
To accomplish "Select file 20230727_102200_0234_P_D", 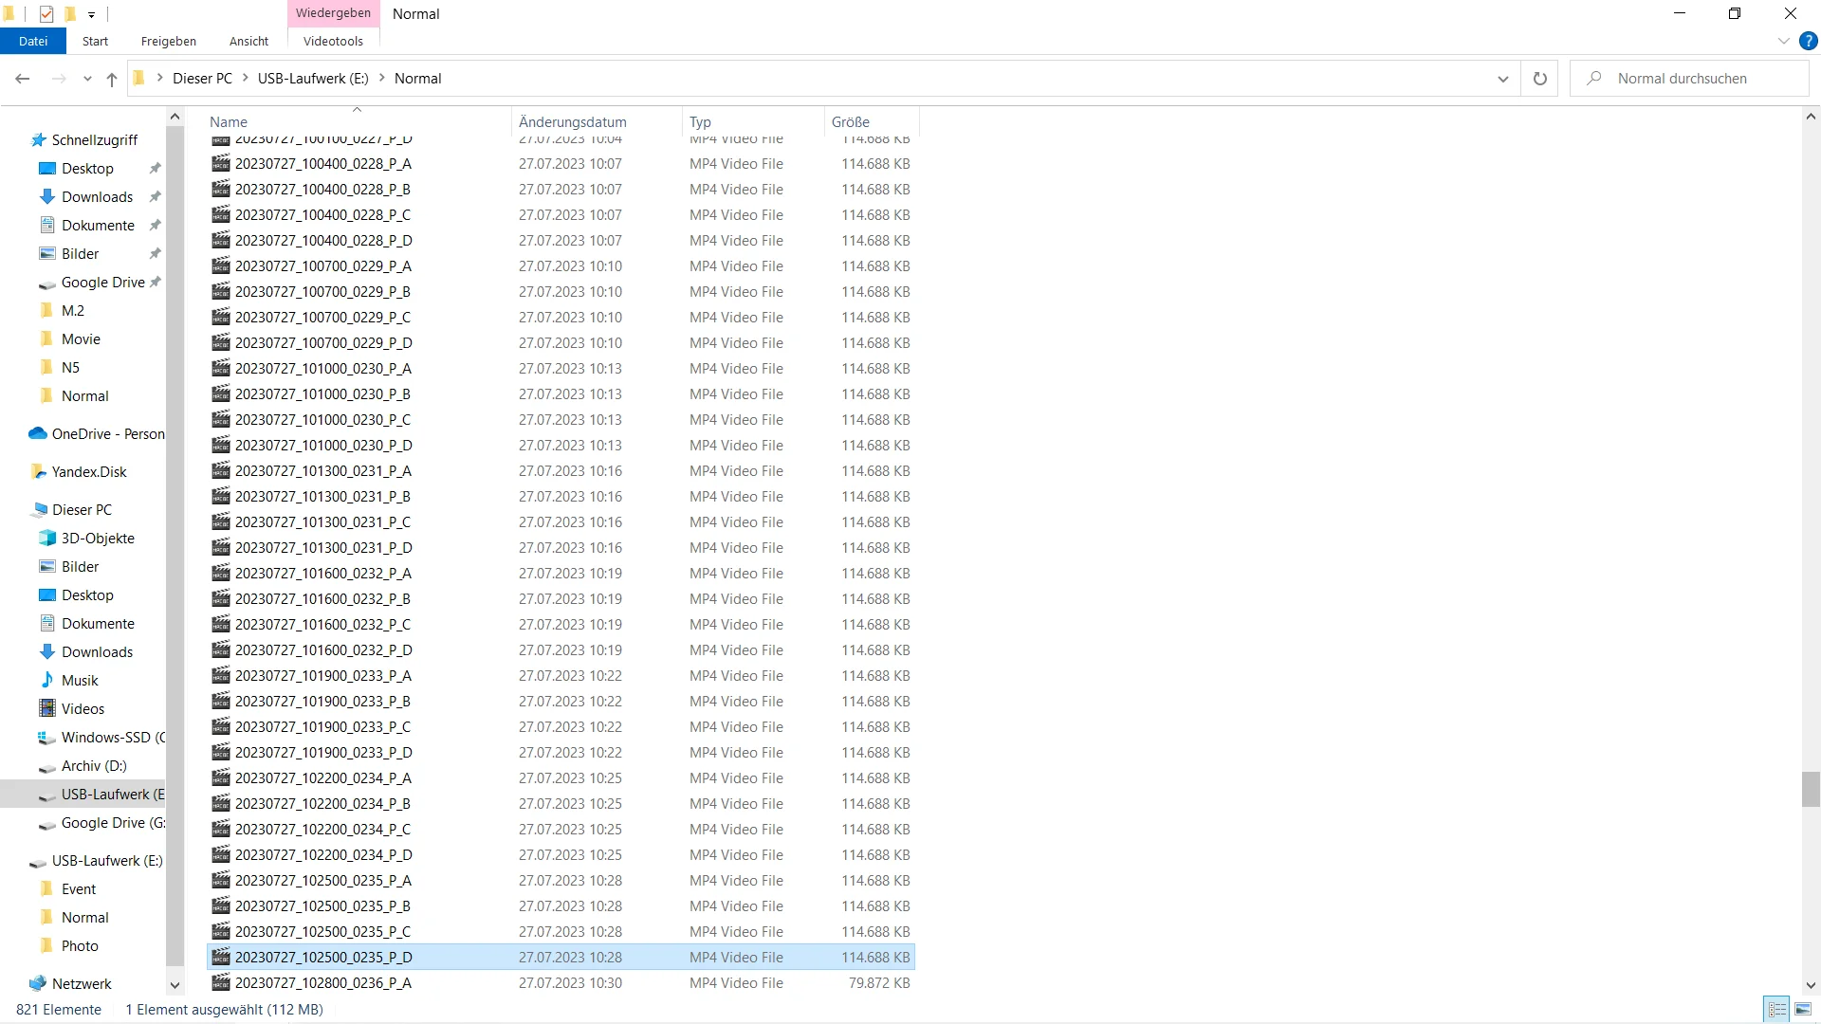I will pyautogui.click(x=561, y=854).
